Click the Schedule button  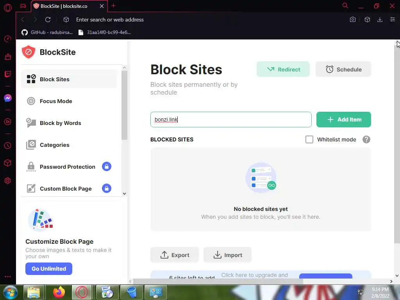click(x=343, y=70)
